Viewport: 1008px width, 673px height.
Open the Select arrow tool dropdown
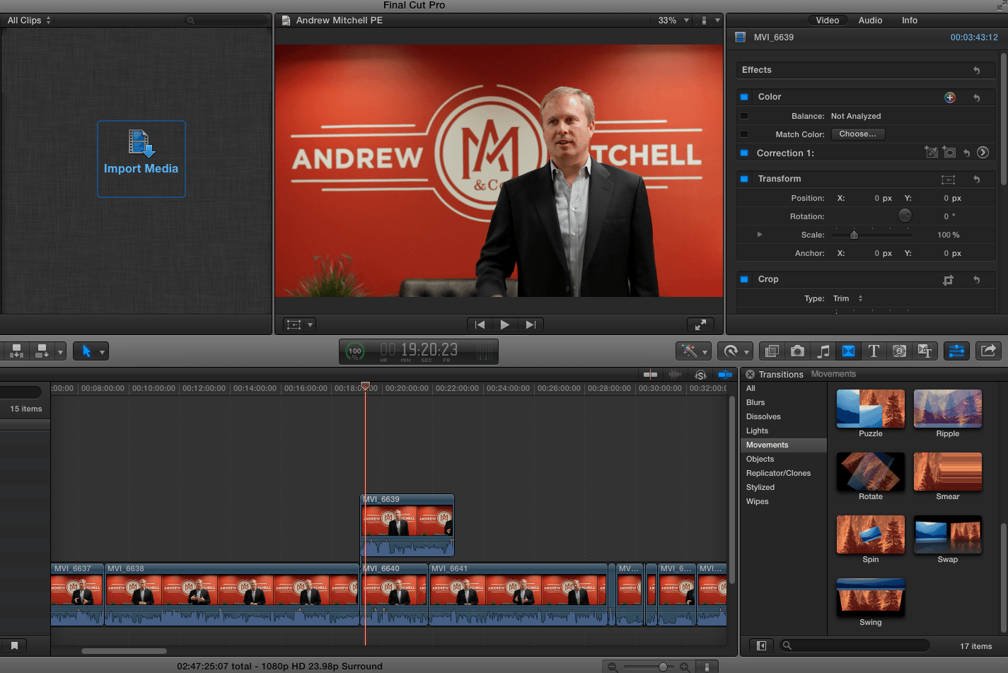[91, 351]
